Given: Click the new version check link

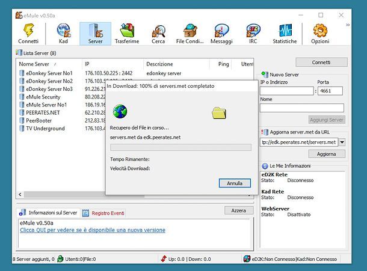Looking at the screenshot, I should point(93,230).
